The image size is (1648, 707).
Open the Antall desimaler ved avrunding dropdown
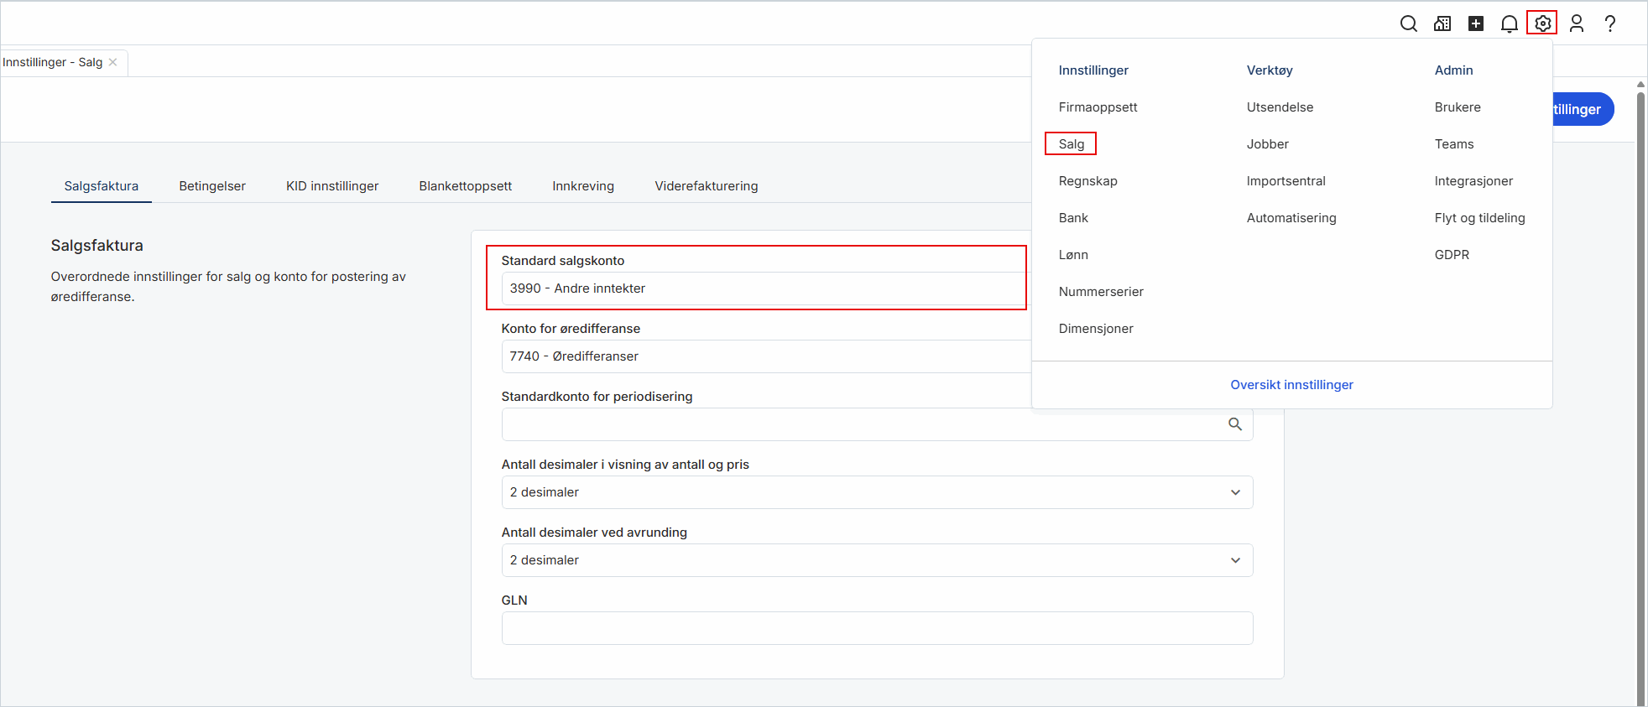[x=877, y=560]
